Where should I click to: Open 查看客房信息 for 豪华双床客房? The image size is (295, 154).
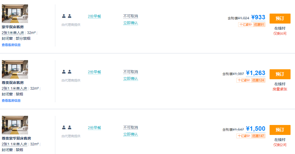click(x=11, y=45)
